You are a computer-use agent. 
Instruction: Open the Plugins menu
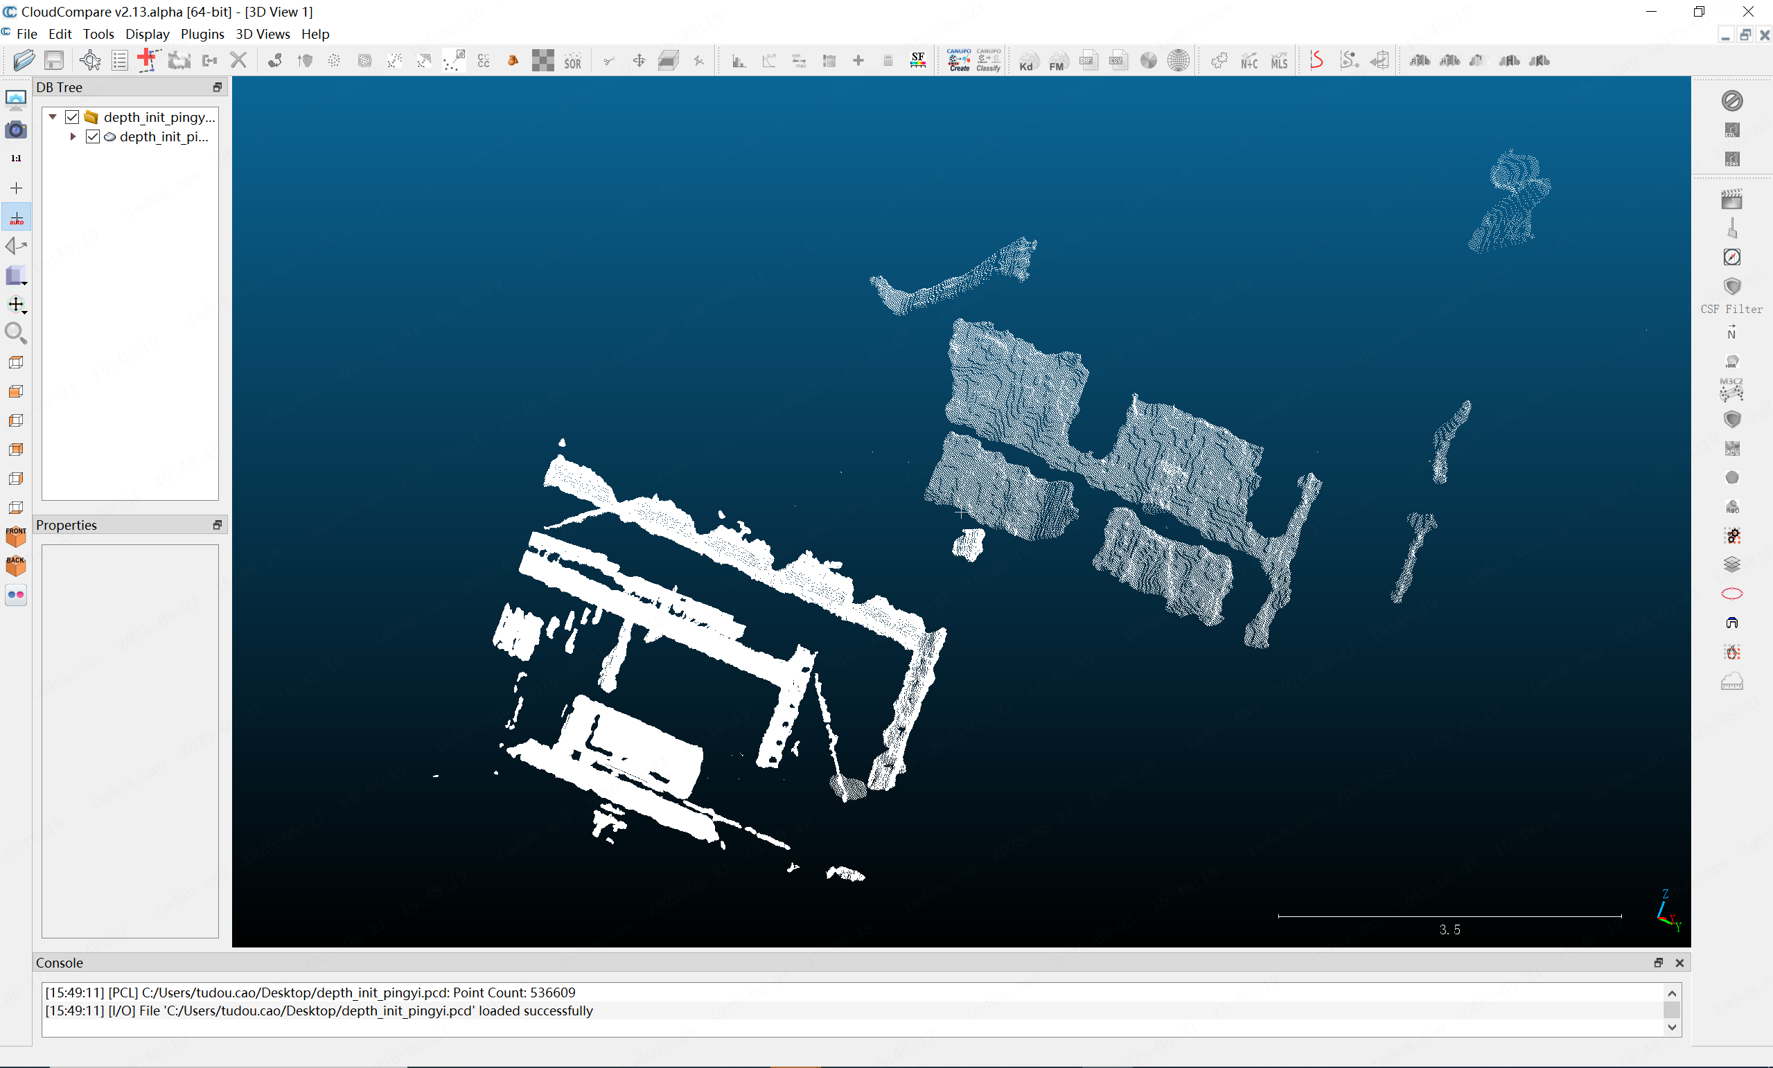pos(202,34)
